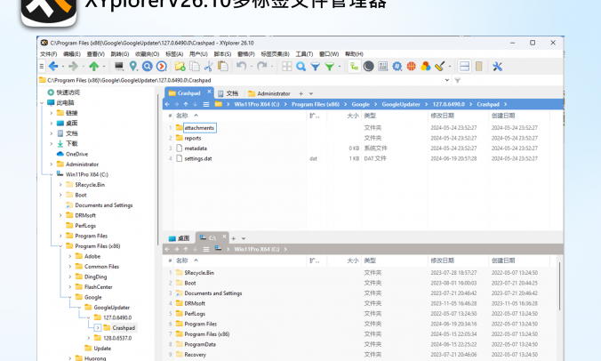Toggle dark mode moon icon
Viewport: 601px width, 361px height.
click(368, 67)
